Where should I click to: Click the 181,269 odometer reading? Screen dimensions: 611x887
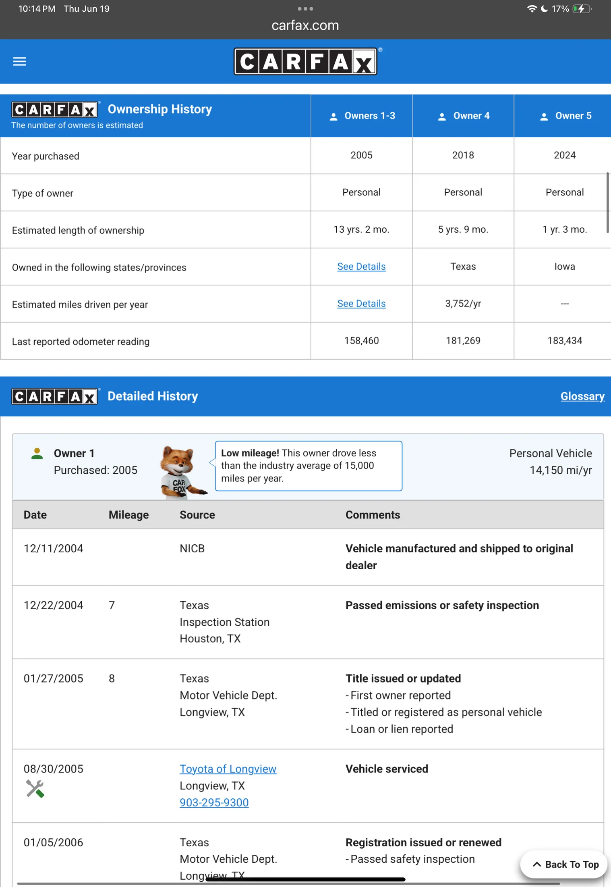coord(463,341)
